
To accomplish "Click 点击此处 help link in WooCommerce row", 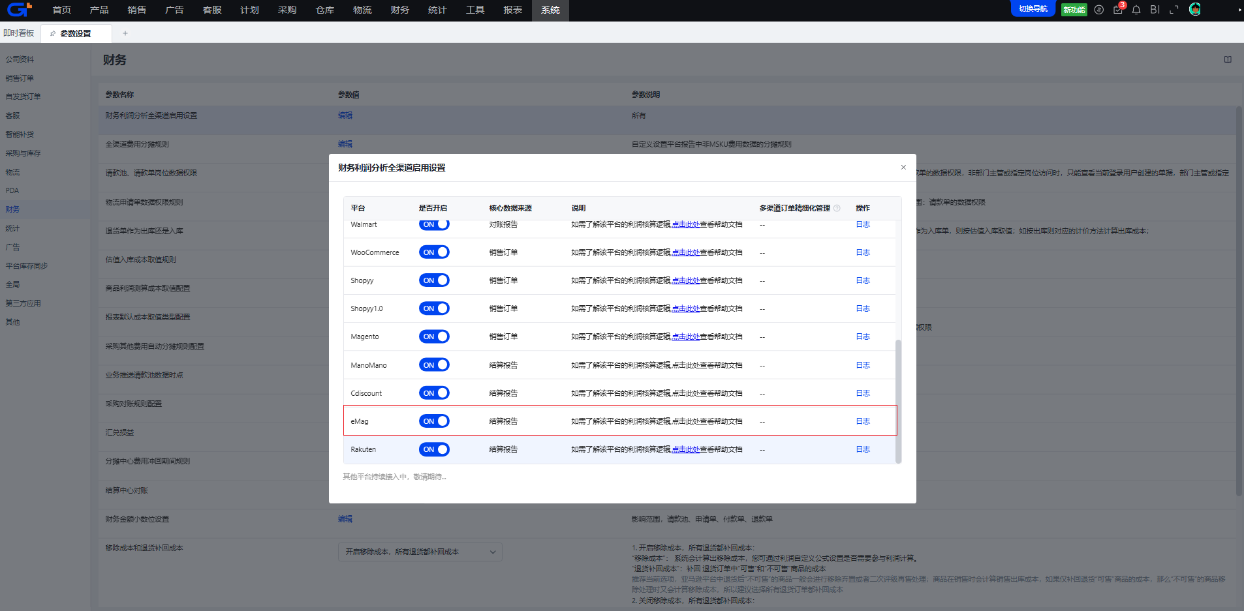I will 686,252.
